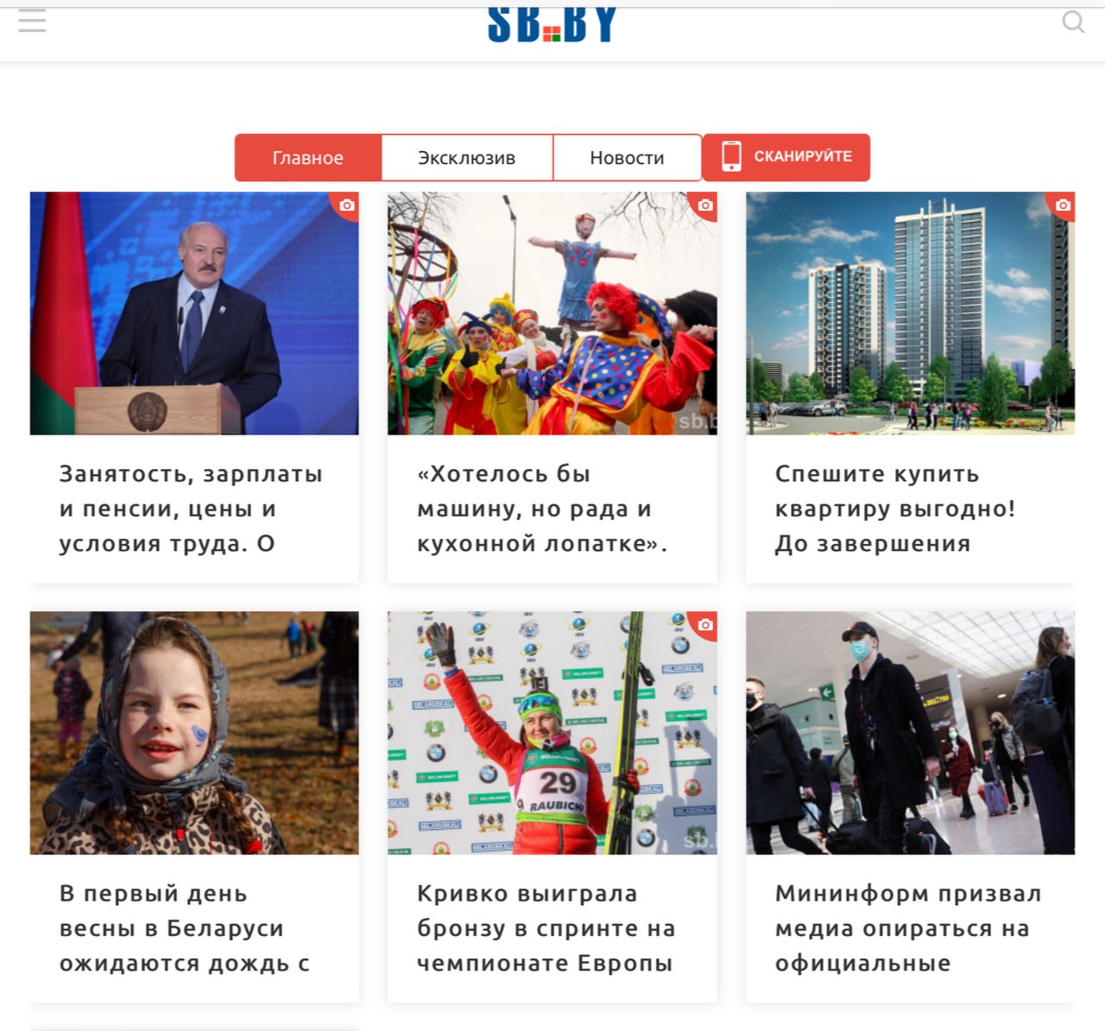Click the search magnifier icon

(x=1073, y=22)
